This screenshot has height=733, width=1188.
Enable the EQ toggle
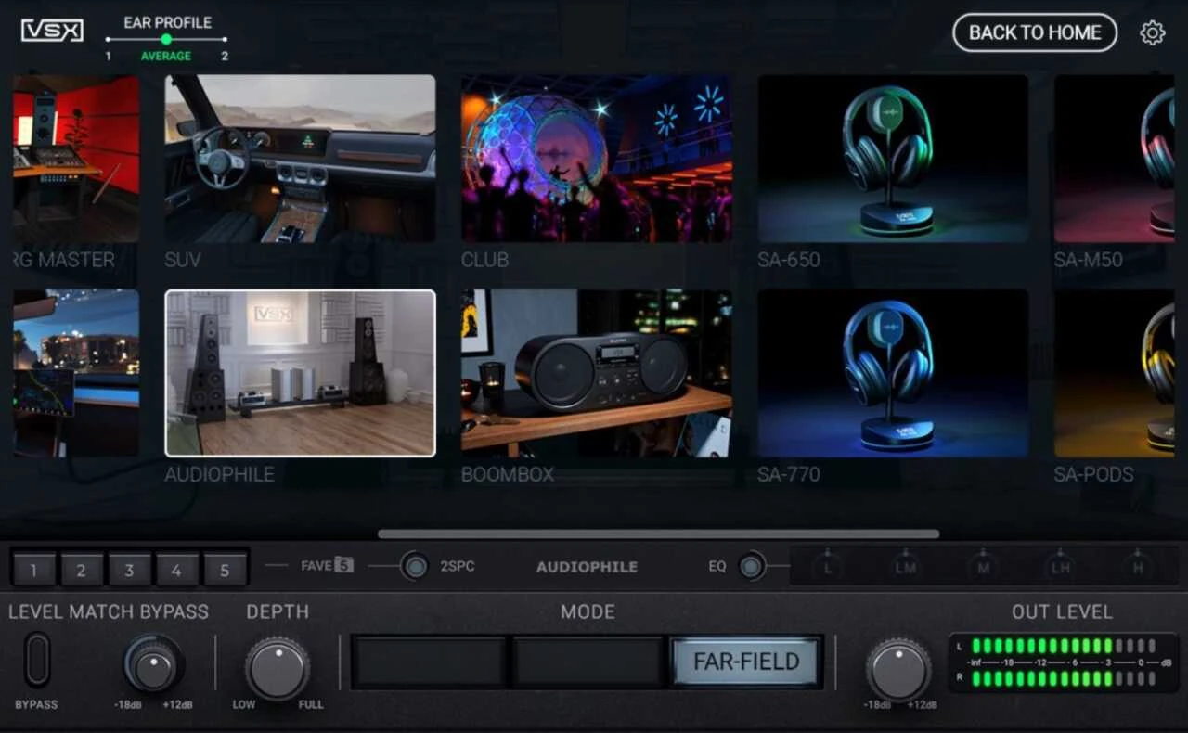(x=752, y=566)
